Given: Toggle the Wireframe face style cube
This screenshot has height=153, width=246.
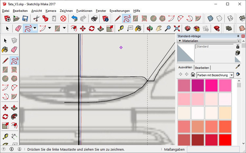Looking at the screenshot, I should (x=230, y=18).
